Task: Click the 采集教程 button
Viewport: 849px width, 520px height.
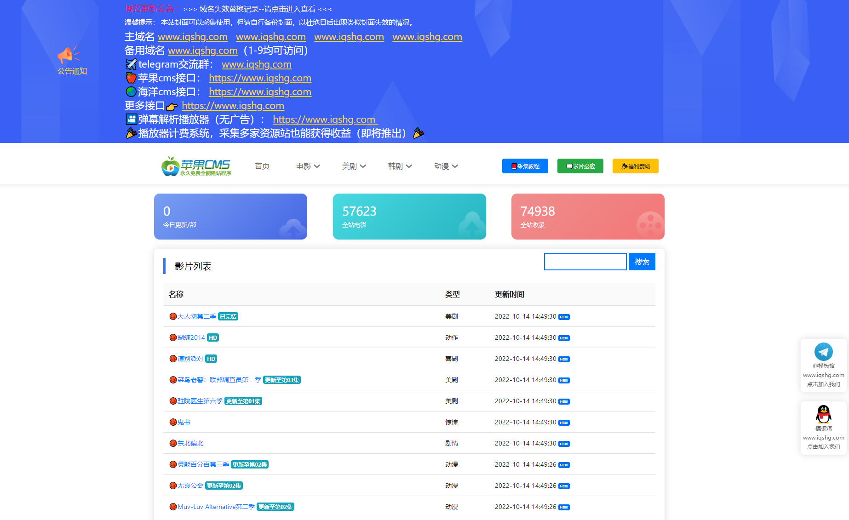Action: [x=525, y=166]
